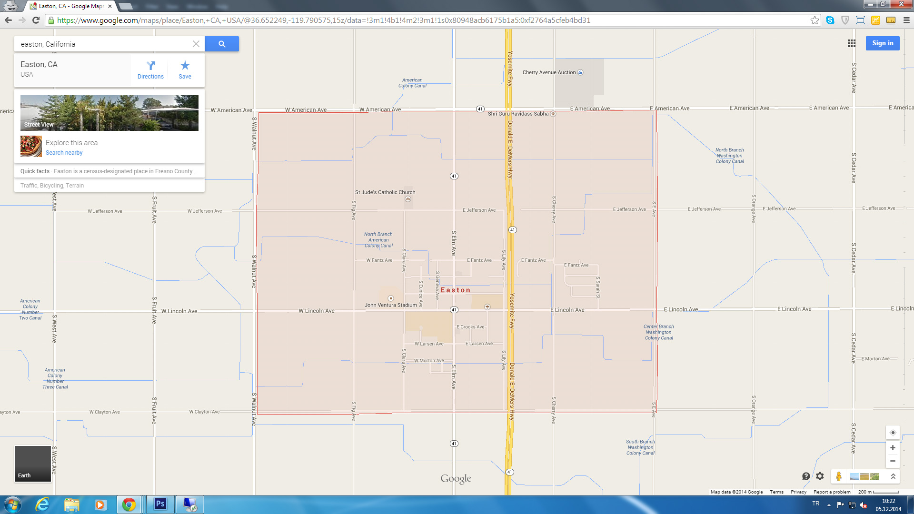The image size is (914, 514).
Task: Expand Traffic, Bicycling, Terrain options
Action: (x=52, y=186)
